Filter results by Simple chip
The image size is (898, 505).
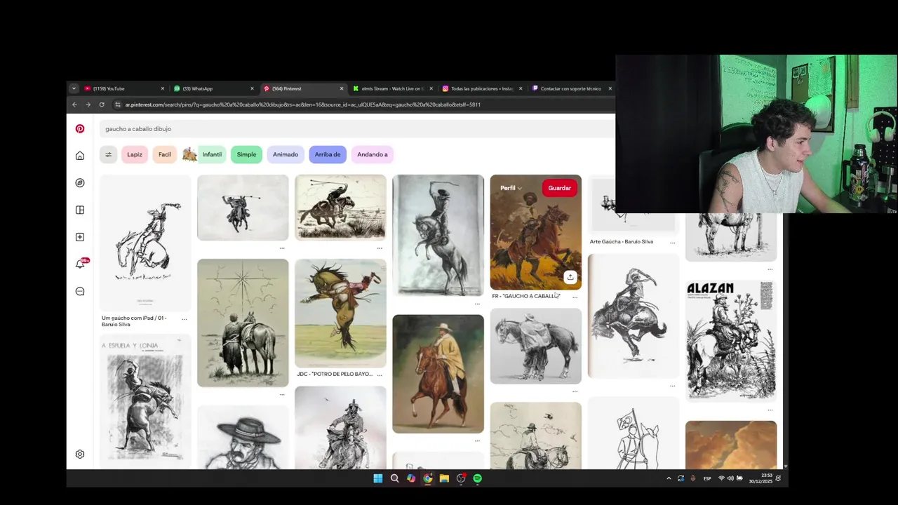[246, 154]
